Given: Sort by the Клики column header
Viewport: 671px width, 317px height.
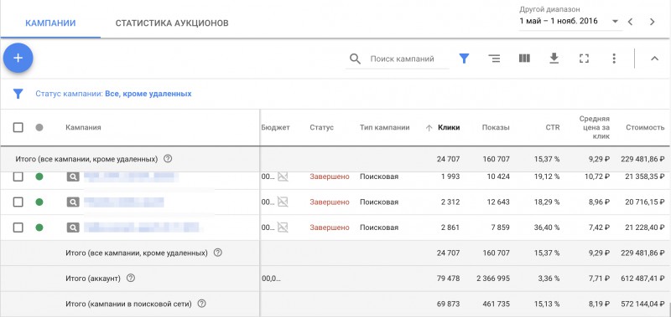Looking at the screenshot, I should click(449, 128).
